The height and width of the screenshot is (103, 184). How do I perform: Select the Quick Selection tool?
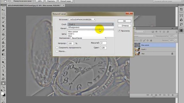(3, 22)
